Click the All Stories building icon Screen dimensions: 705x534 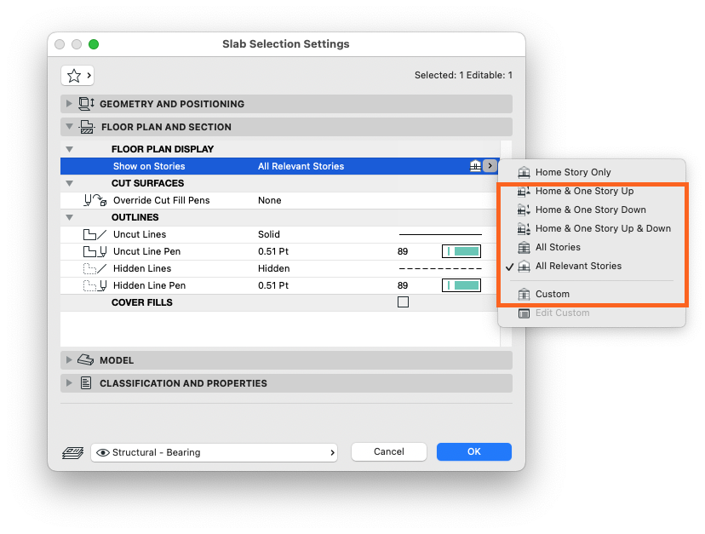pyautogui.click(x=524, y=248)
